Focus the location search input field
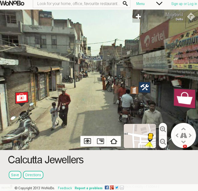Screen dimensions: 198x191 [x=78, y=4]
